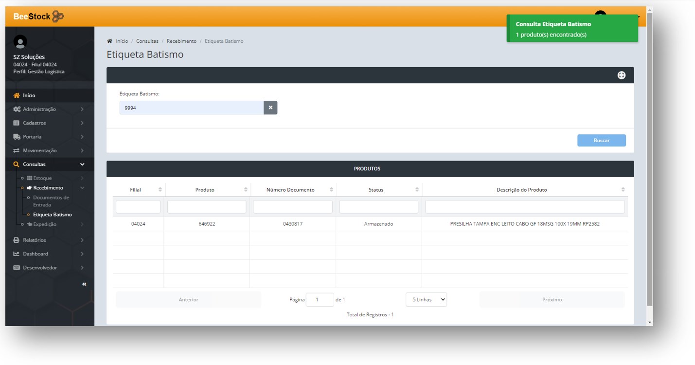Clear the Etiqueta Batismo field with X

tap(270, 108)
